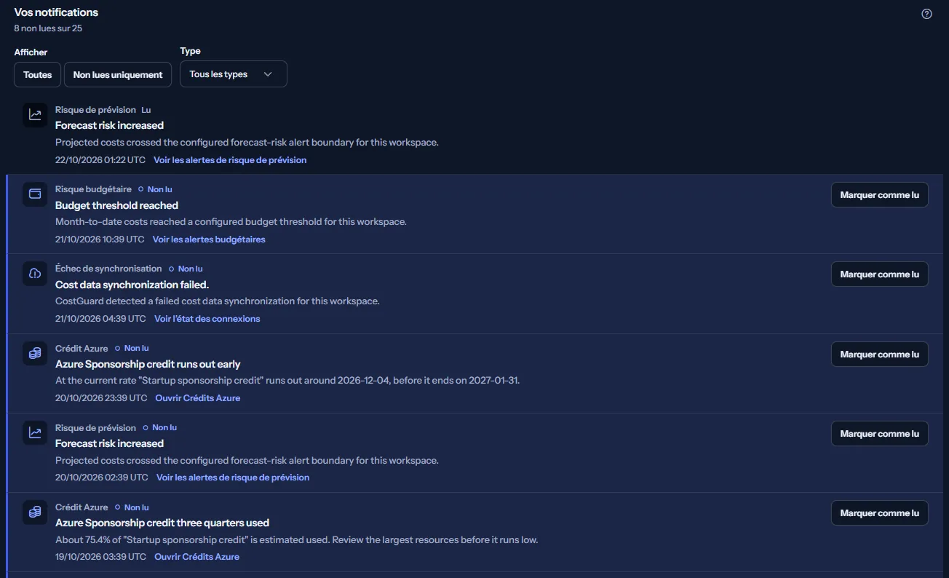This screenshot has height=578, width=949.
Task: Click About 75.4% estimated used description
Action: coord(297,540)
